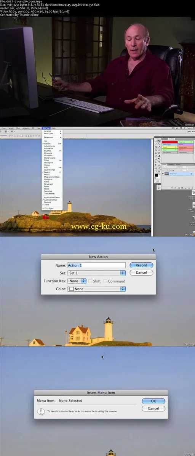Select the Hand tool
Screen dimensions: 195x456
156,171
